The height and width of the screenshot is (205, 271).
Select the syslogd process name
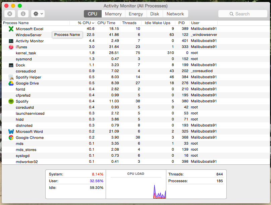(22, 156)
